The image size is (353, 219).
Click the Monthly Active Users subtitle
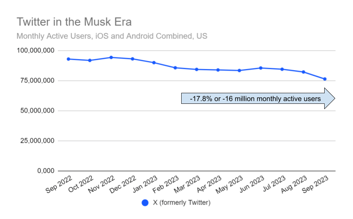[112, 36]
